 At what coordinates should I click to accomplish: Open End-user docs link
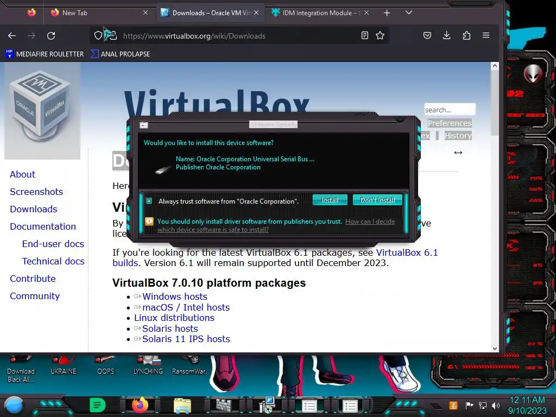click(x=53, y=244)
